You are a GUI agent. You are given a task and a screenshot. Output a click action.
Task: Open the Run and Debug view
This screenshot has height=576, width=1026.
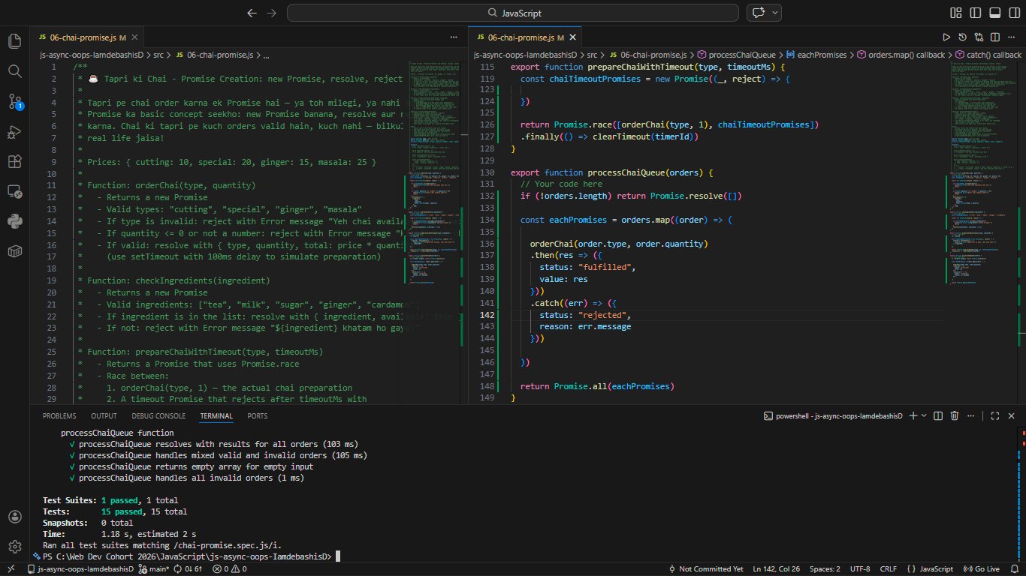(x=14, y=132)
